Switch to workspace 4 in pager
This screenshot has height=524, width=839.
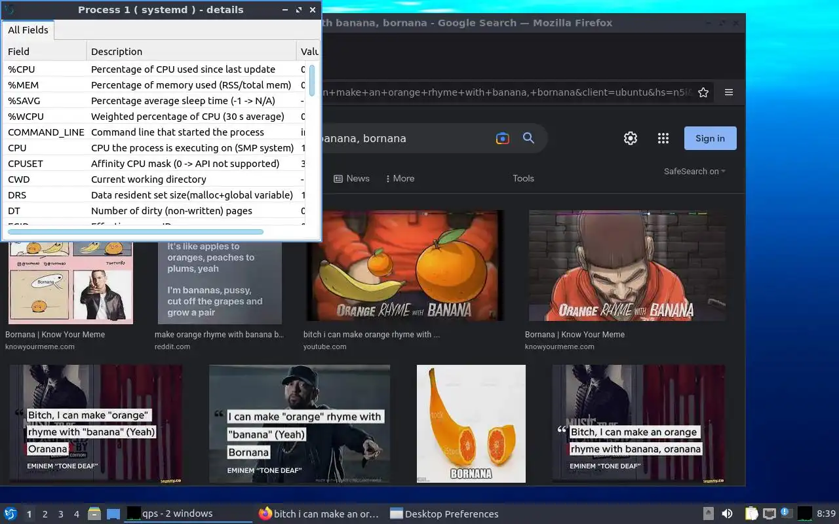click(77, 514)
